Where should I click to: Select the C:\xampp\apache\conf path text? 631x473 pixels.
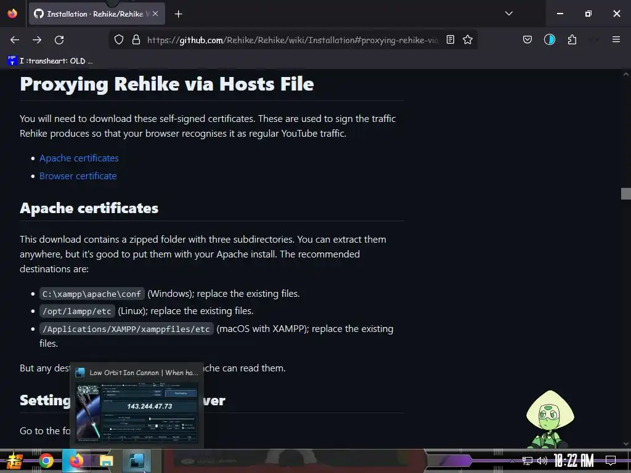click(92, 294)
